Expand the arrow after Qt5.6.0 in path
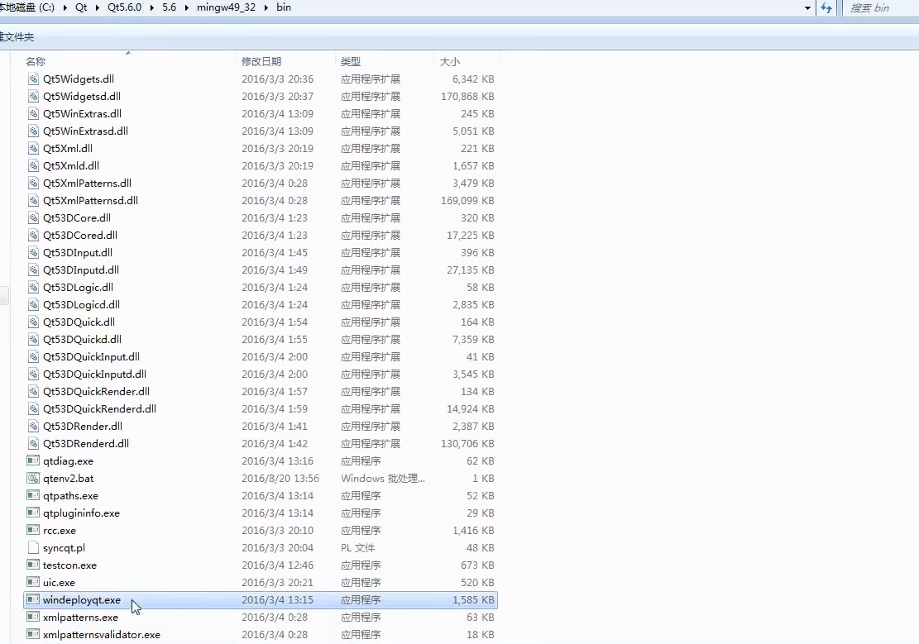919x644 pixels. tap(152, 8)
